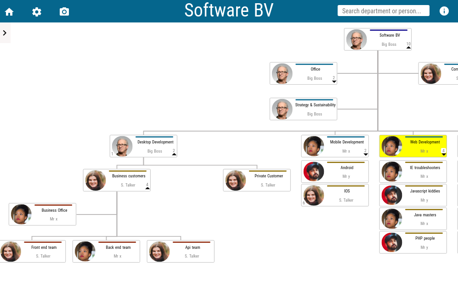Select the Javascript kiddies name
This screenshot has width=458, height=302.
pos(425,191)
